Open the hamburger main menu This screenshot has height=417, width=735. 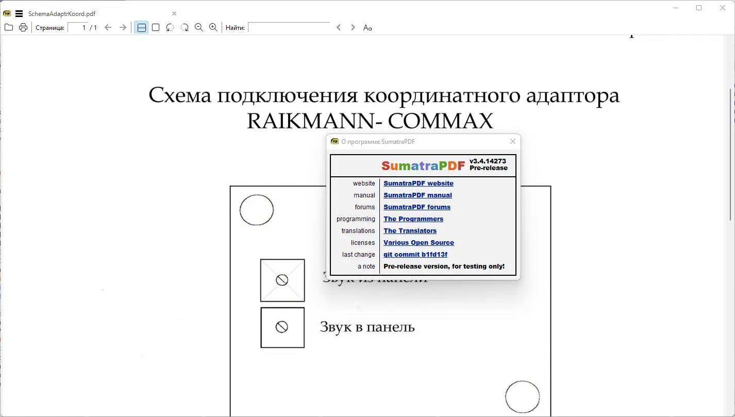[x=19, y=13]
